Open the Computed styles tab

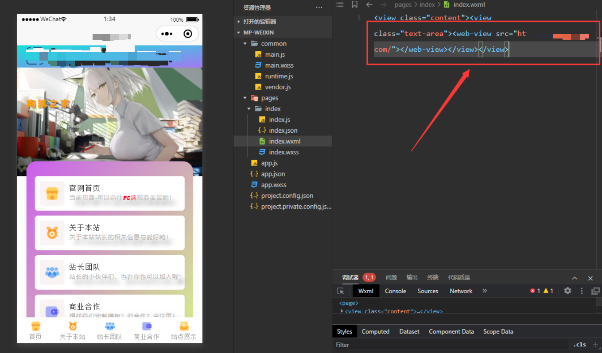click(375, 331)
